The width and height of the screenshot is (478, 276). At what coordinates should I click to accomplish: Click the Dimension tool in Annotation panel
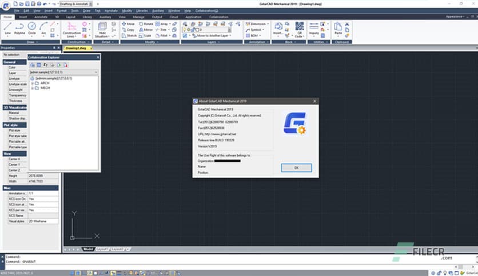point(256,24)
